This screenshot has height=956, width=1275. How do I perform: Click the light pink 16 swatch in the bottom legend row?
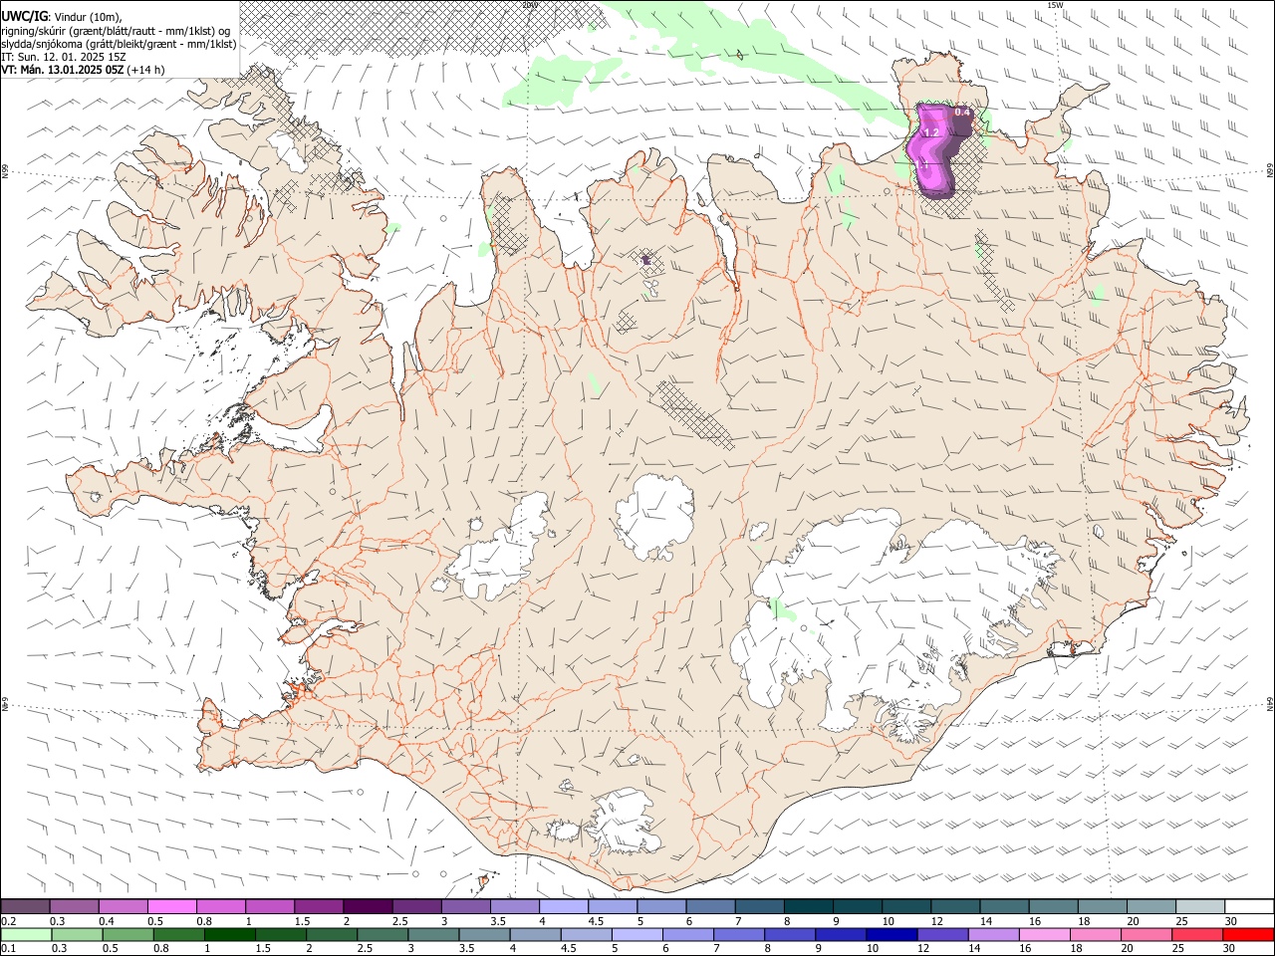point(1043,934)
